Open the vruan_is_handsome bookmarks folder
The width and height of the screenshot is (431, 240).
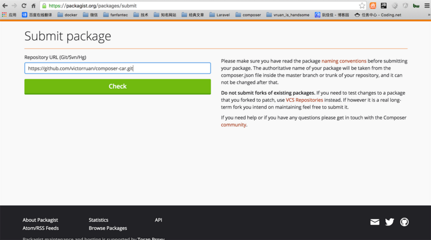coord(288,15)
